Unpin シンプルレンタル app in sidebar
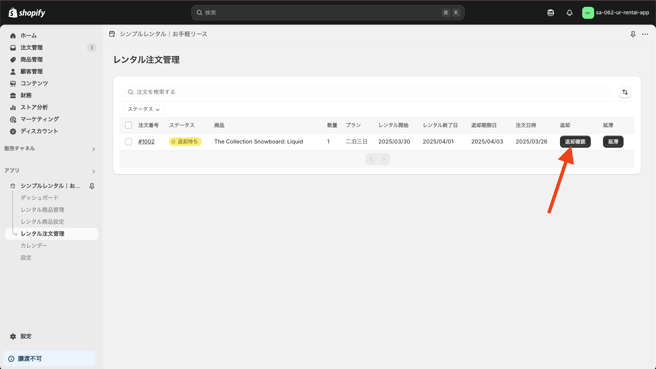 [x=92, y=186]
